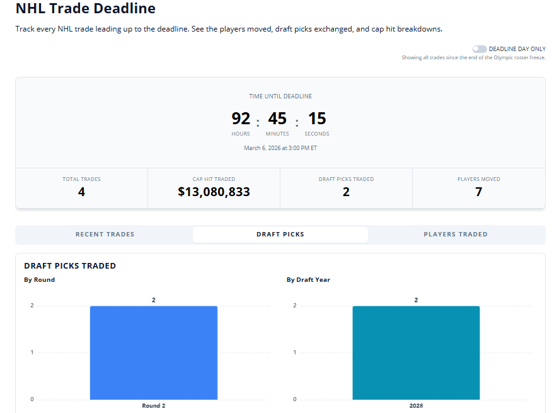Click the 'By Draft Year' chart title
This screenshot has height=413, width=552.
(308, 280)
